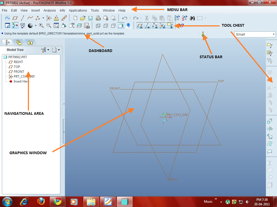Image resolution: width=277 pixels, height=207 pixels.
Task: Switch to No Hidden display style
Action: (113, 26)
